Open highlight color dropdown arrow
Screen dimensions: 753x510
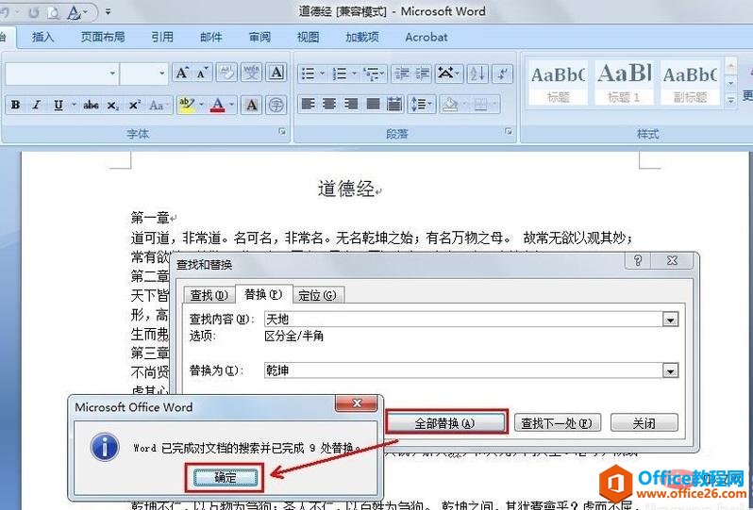(201, 105)
